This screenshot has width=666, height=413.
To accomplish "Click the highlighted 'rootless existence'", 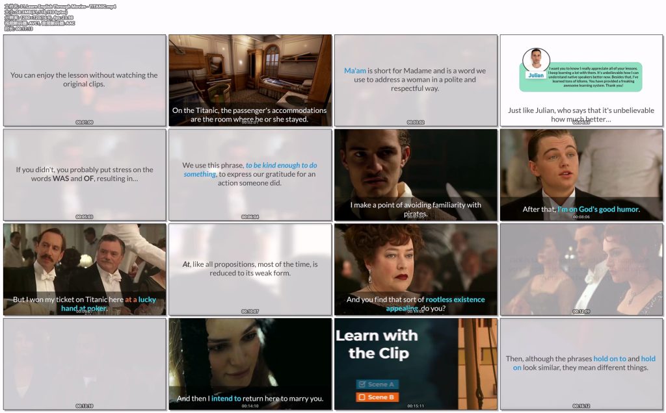I will (x=455, y=299).
